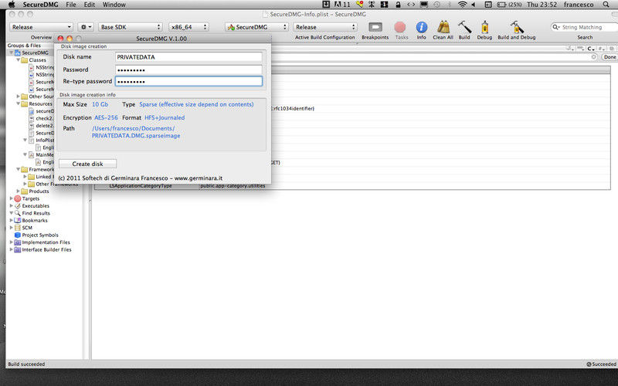Click the Disk name field
The width and height of the screenshot is (618, 386).
click(x=188, y=57)
